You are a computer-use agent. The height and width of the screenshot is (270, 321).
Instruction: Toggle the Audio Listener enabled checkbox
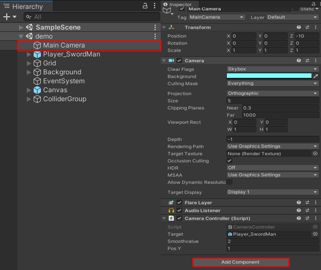[x=179, y=210]
